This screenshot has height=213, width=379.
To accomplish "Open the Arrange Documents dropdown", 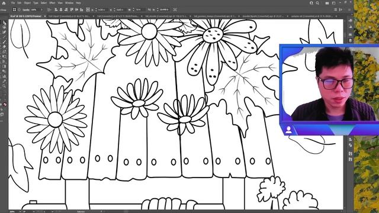I will [327, 3].
